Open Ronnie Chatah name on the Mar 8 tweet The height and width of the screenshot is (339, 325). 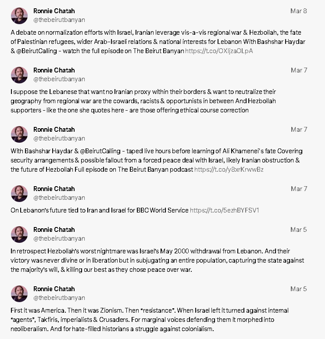coord(54,11)
